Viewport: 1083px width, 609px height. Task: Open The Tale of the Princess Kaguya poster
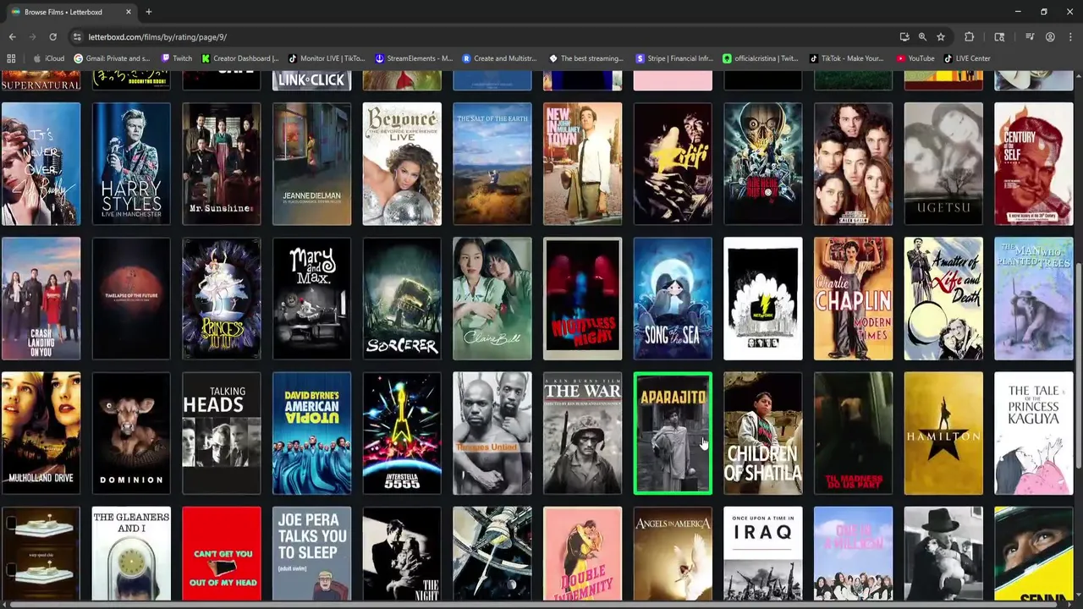click(x=1034, y=433)
